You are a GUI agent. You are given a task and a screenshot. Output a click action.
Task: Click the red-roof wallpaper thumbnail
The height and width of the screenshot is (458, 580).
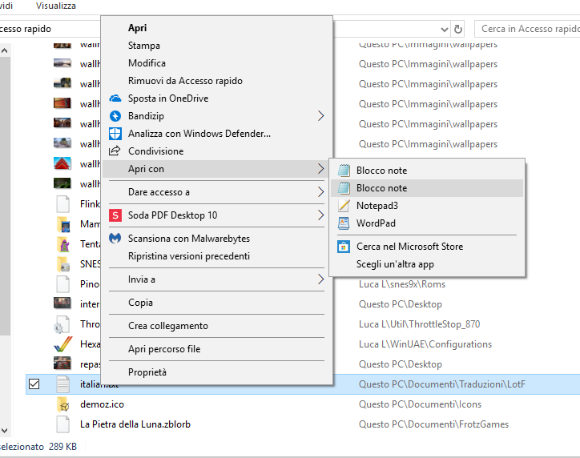point(62,164)
